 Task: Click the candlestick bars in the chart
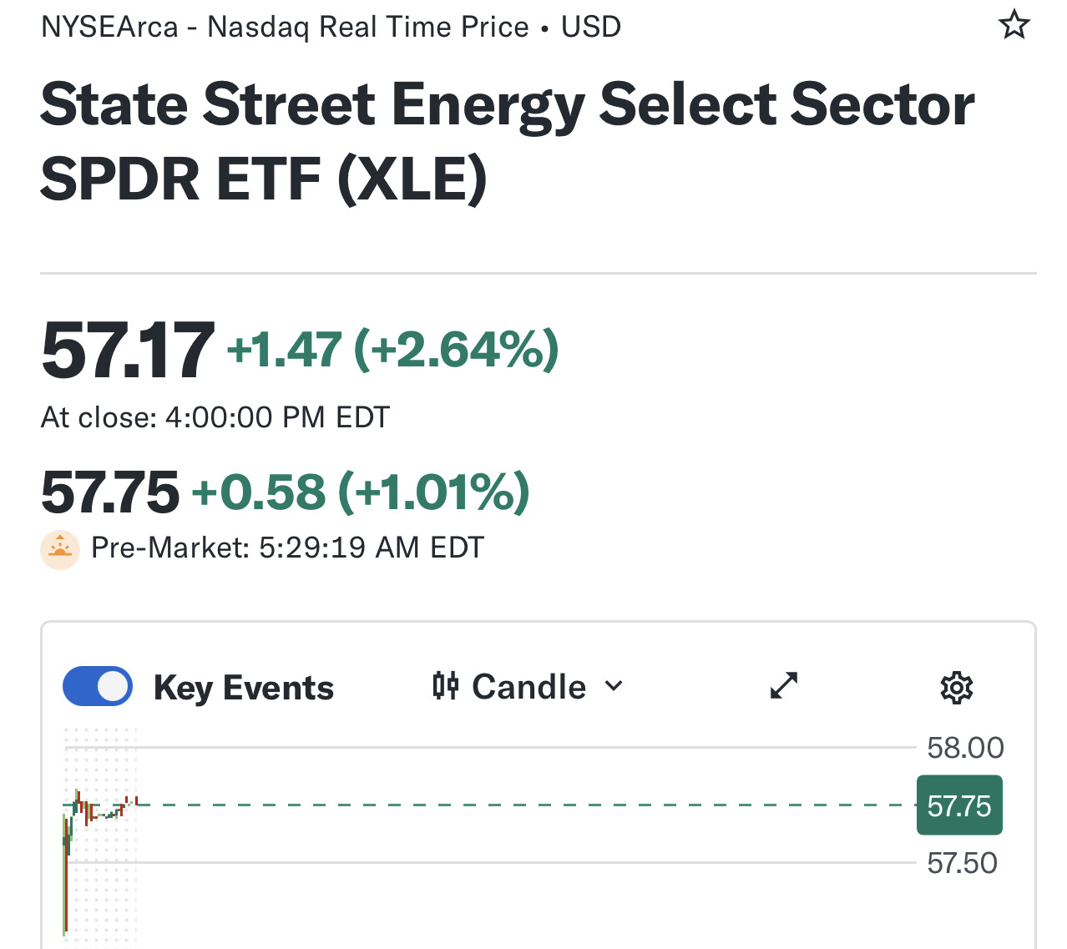[x=99, y=860]
